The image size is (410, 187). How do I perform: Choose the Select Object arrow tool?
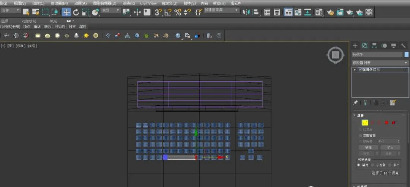(x=26, y=12)
